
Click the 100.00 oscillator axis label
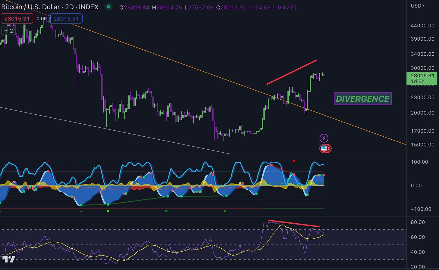(x=419, y=162)
